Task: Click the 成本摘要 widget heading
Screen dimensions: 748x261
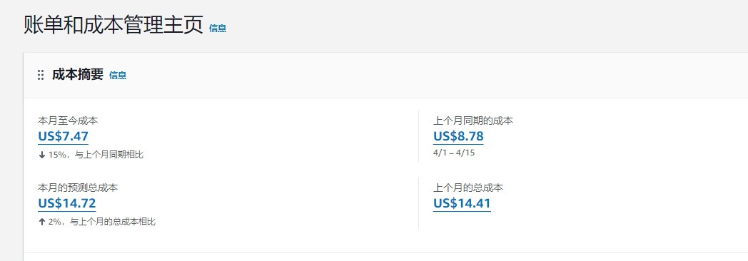Action: tap(78, 75)
